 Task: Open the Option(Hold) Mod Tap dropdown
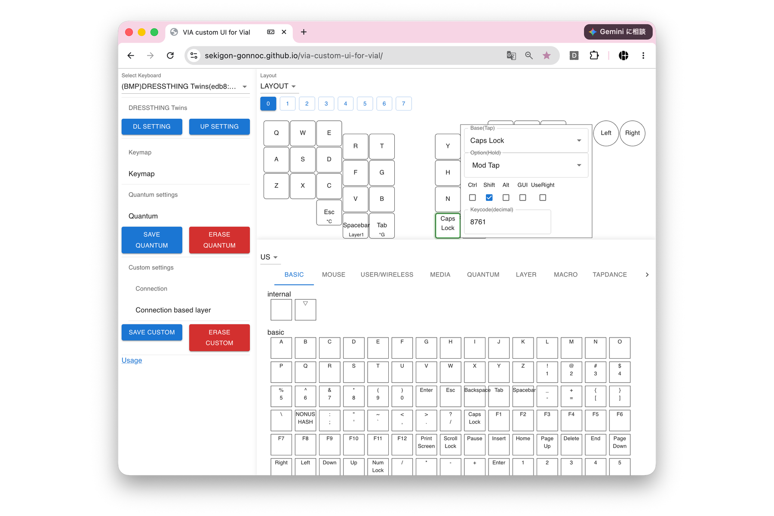click(x=526, y=165)
